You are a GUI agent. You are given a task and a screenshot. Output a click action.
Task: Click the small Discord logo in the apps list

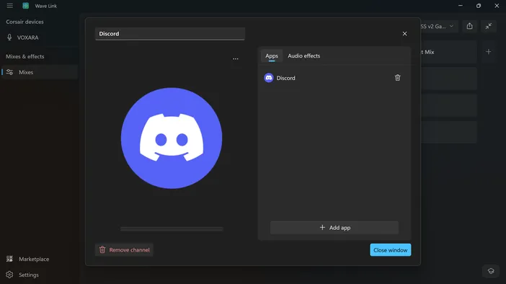(268, 78)
